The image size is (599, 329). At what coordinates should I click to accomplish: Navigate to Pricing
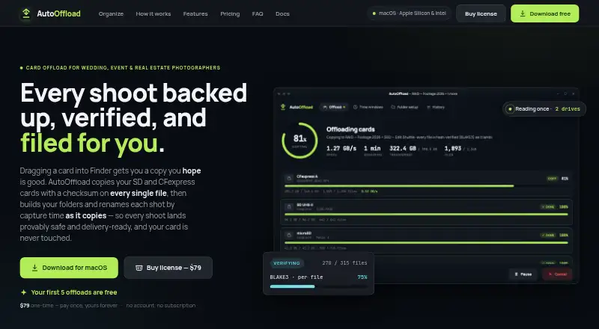click(x=230, y=13)
